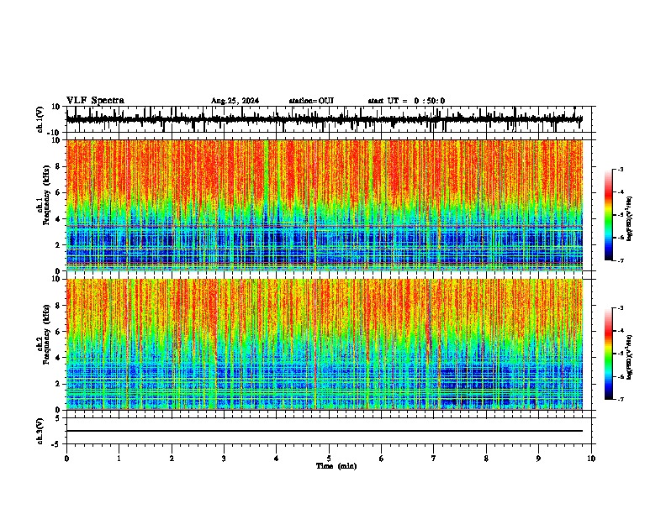The height and width of the screenshot is (514, 666).
Task: Click the ch.2 colorbar log(PSD) unit label
Action: point(630,357)
